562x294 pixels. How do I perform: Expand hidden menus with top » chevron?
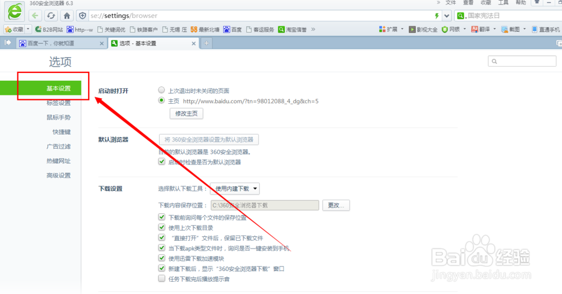pyautogui.click(x=438, y=2)
